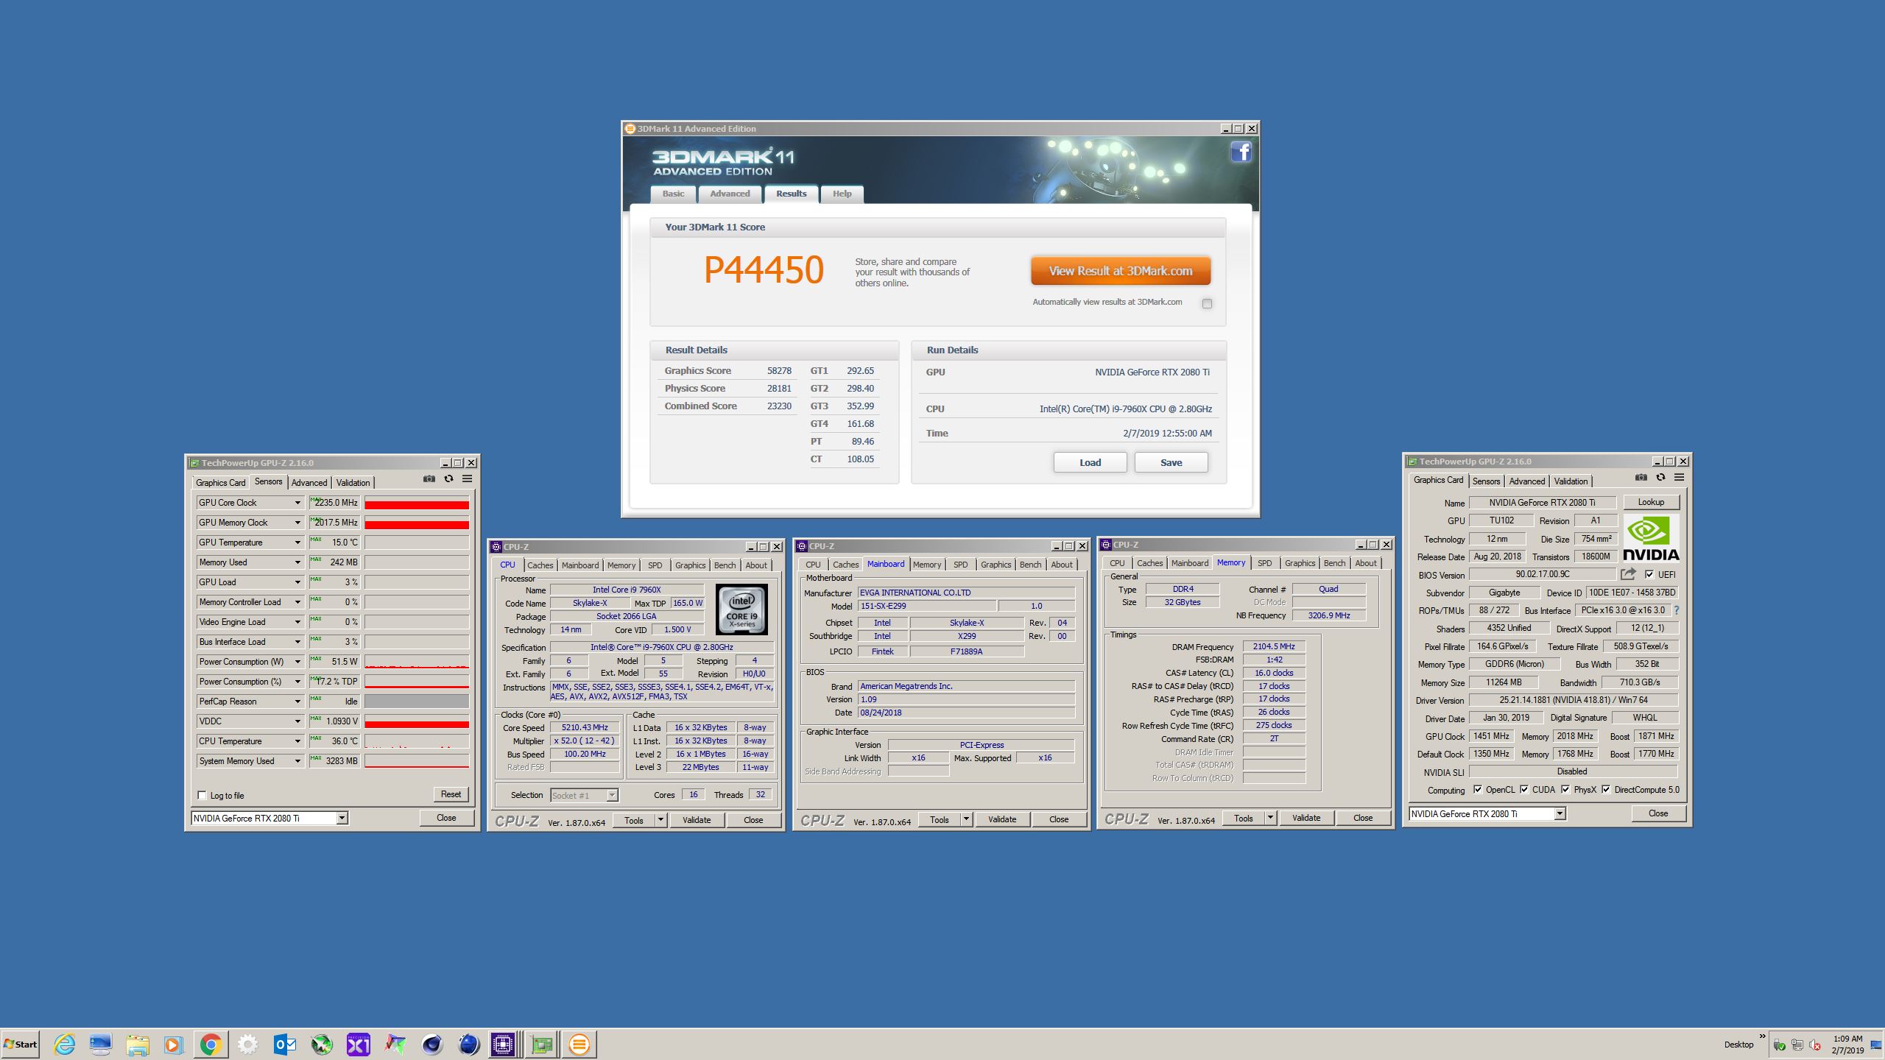Click the Bus Interface question mark icon
This screenshot has width=1885, height=1060.
pyautogui.click(x=1677, y=610)
